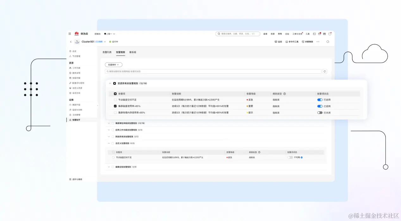
Task: Open the hamburger menu beside Huawei Cloud logo
Action: coord(70,34)
